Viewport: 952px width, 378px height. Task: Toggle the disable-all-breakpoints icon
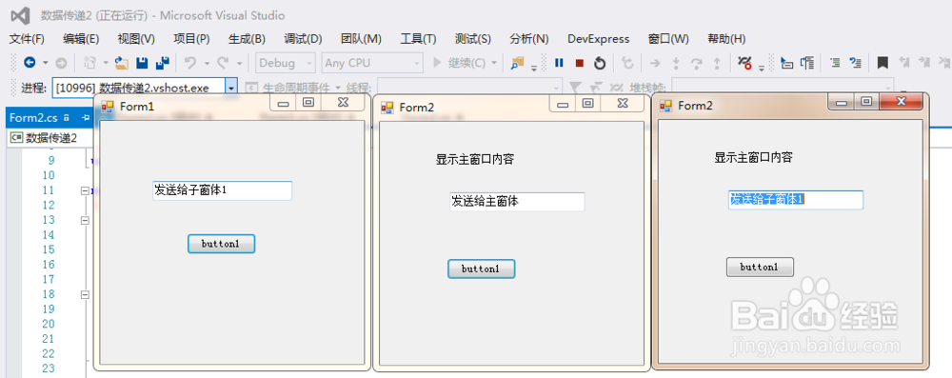[x=745, y=62]
